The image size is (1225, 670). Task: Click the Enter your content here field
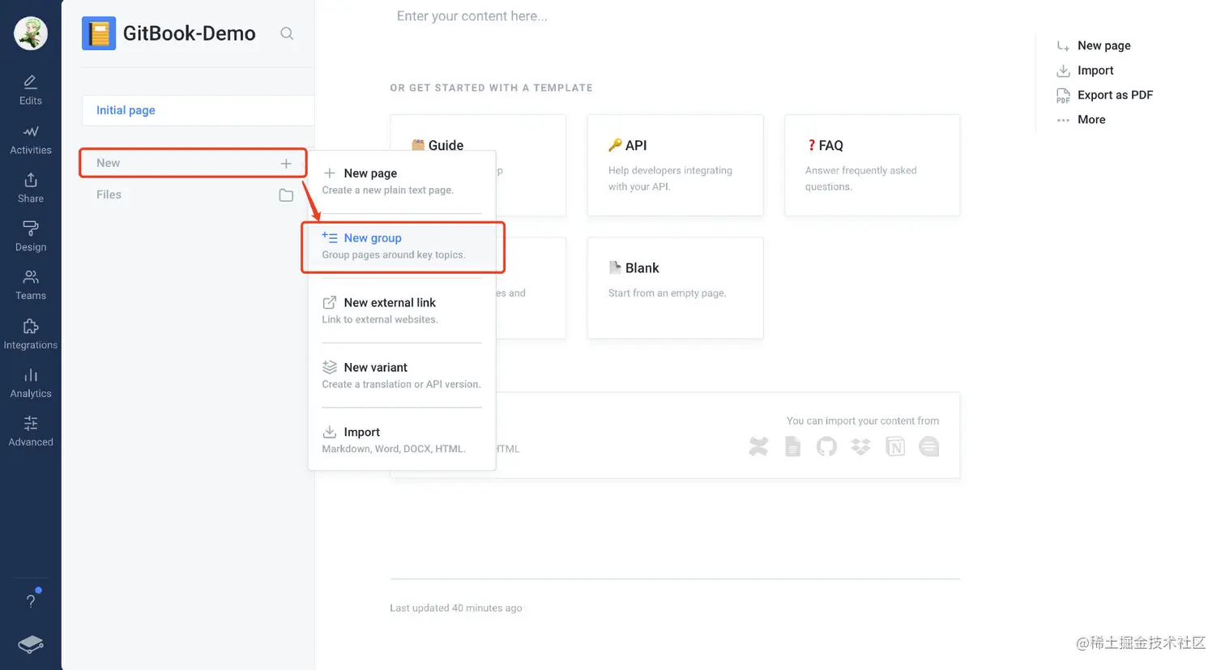coord(472,16)
